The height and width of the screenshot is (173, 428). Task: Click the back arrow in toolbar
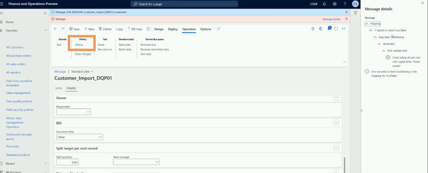tap(55, 29)
